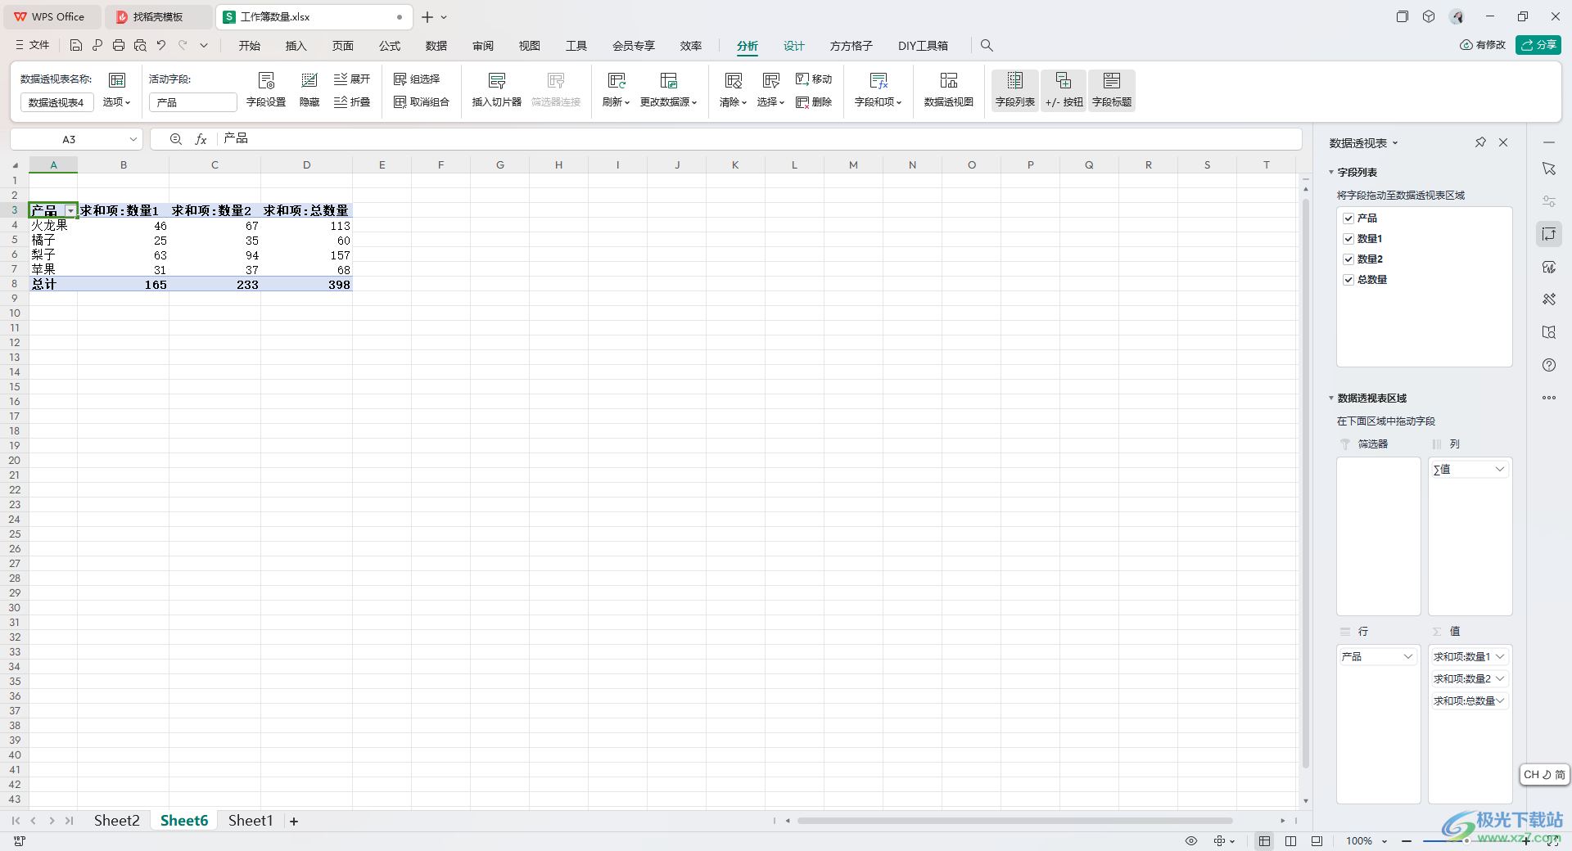Click the save icon in quick toolbar
Screen dimensions: 1572x851
click(76, 46)
